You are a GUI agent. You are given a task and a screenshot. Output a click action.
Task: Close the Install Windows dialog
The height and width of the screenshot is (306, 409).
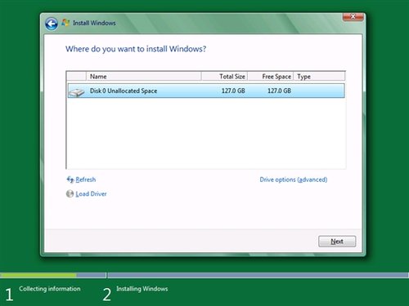click(x=353, y=16)
